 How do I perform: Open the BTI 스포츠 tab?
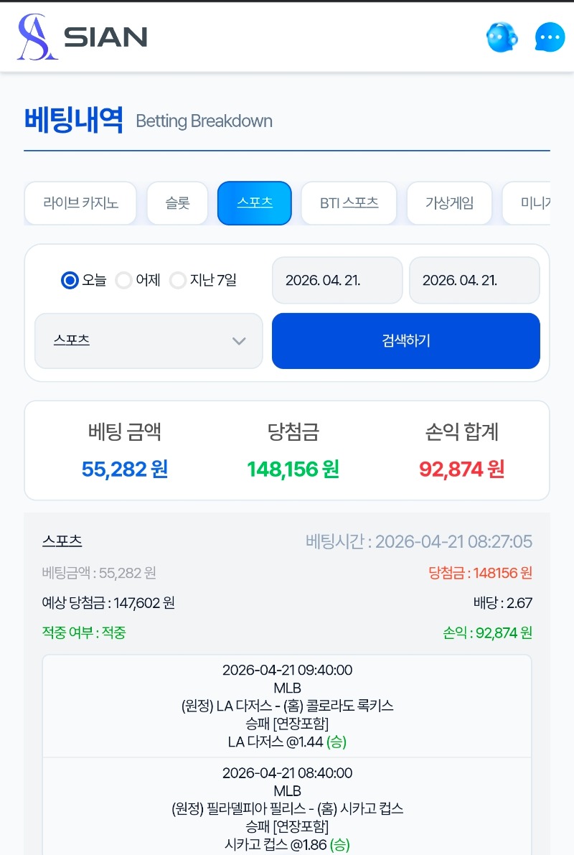coord(349,203)
